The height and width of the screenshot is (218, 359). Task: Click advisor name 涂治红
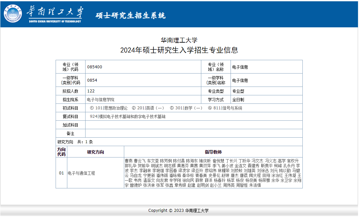click(277, 175)
